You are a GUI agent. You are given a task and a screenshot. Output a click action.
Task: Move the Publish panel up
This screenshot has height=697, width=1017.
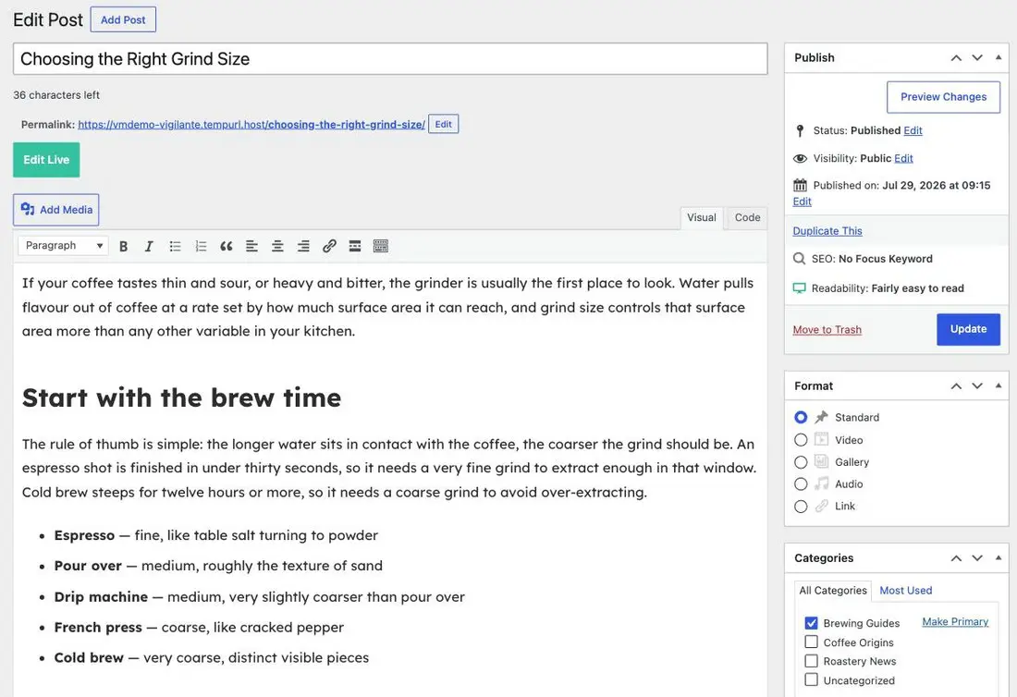tap(956, 57)
